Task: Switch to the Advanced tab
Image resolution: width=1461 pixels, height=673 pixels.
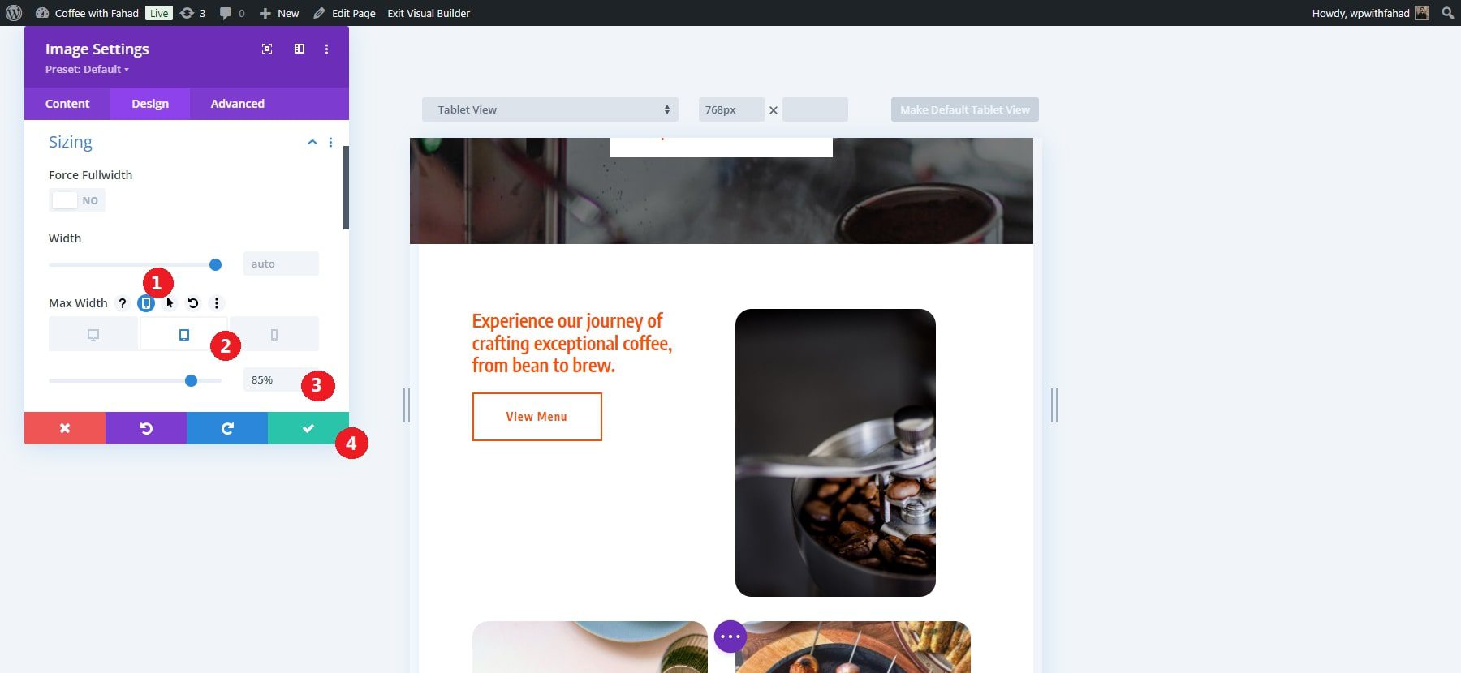Action: [x=238, y=104]
